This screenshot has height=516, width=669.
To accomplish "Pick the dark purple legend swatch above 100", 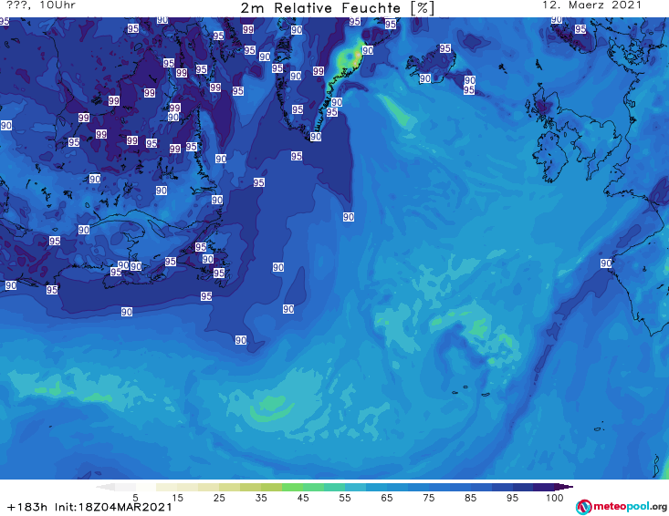I will coord(564,487).
